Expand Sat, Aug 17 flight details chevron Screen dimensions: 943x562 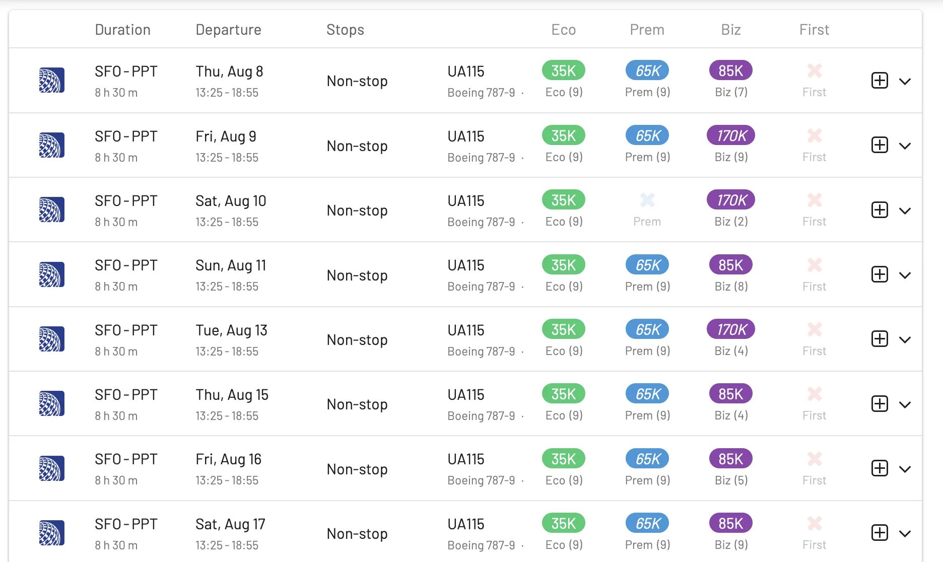pos(905,534)
